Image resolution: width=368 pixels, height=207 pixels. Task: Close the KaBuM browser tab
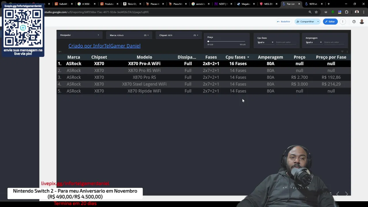coord(72,4)
